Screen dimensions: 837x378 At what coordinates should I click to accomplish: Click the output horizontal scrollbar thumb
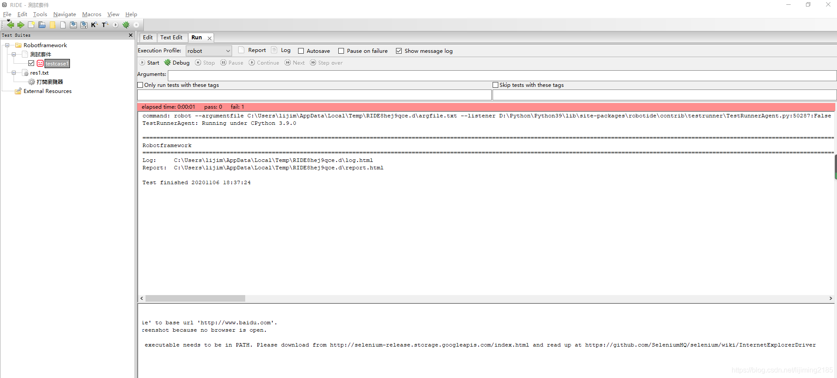coord(195,299)
